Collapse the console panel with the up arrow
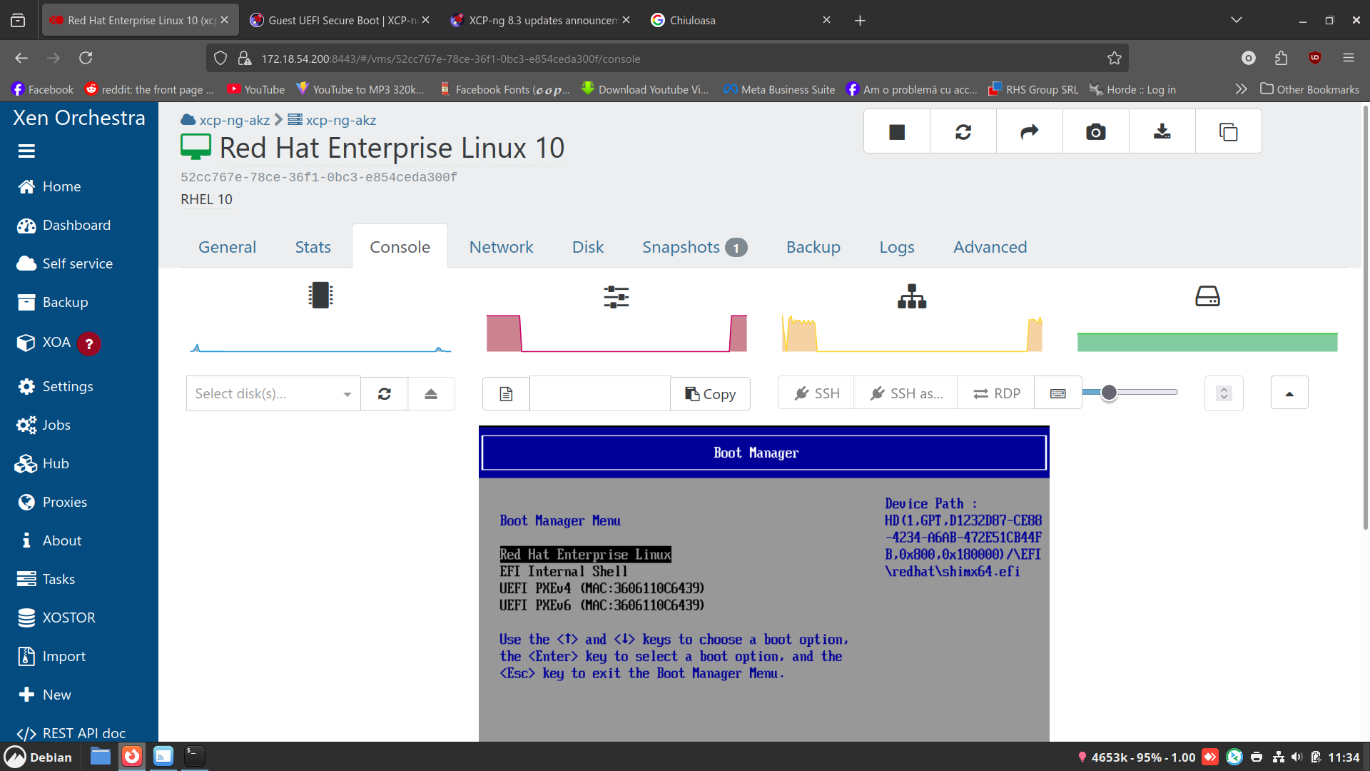 click(x=1289, y=392)
